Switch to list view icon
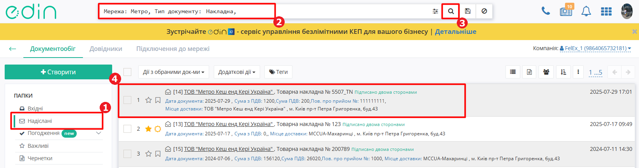 tap(513, 72)
